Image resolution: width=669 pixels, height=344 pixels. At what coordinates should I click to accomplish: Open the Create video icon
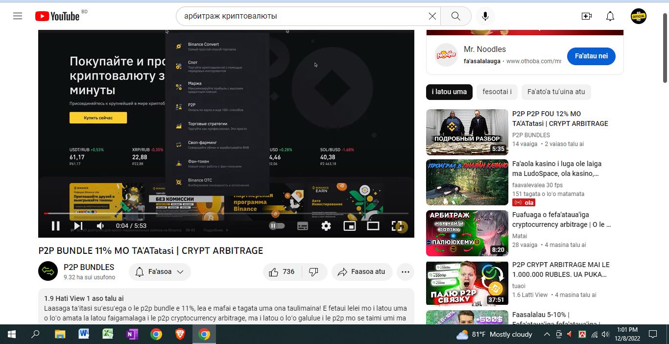tap(587, 16)
